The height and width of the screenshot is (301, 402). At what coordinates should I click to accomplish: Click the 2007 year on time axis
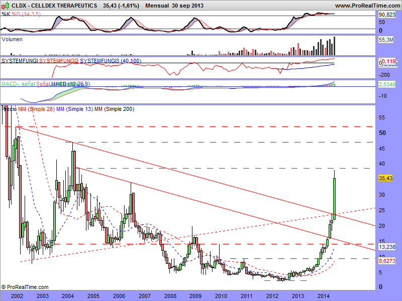(x=144, y=296)
